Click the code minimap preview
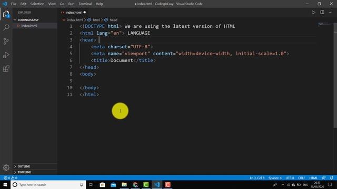Image resolution: width=337 pixels, height=189 pixels. pos(325,24)
